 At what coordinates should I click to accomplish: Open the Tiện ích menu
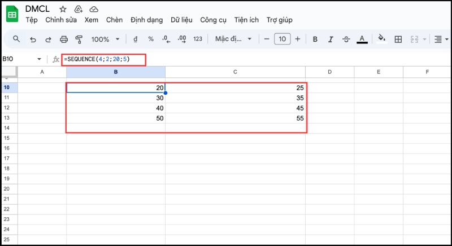tap(246, 20)
